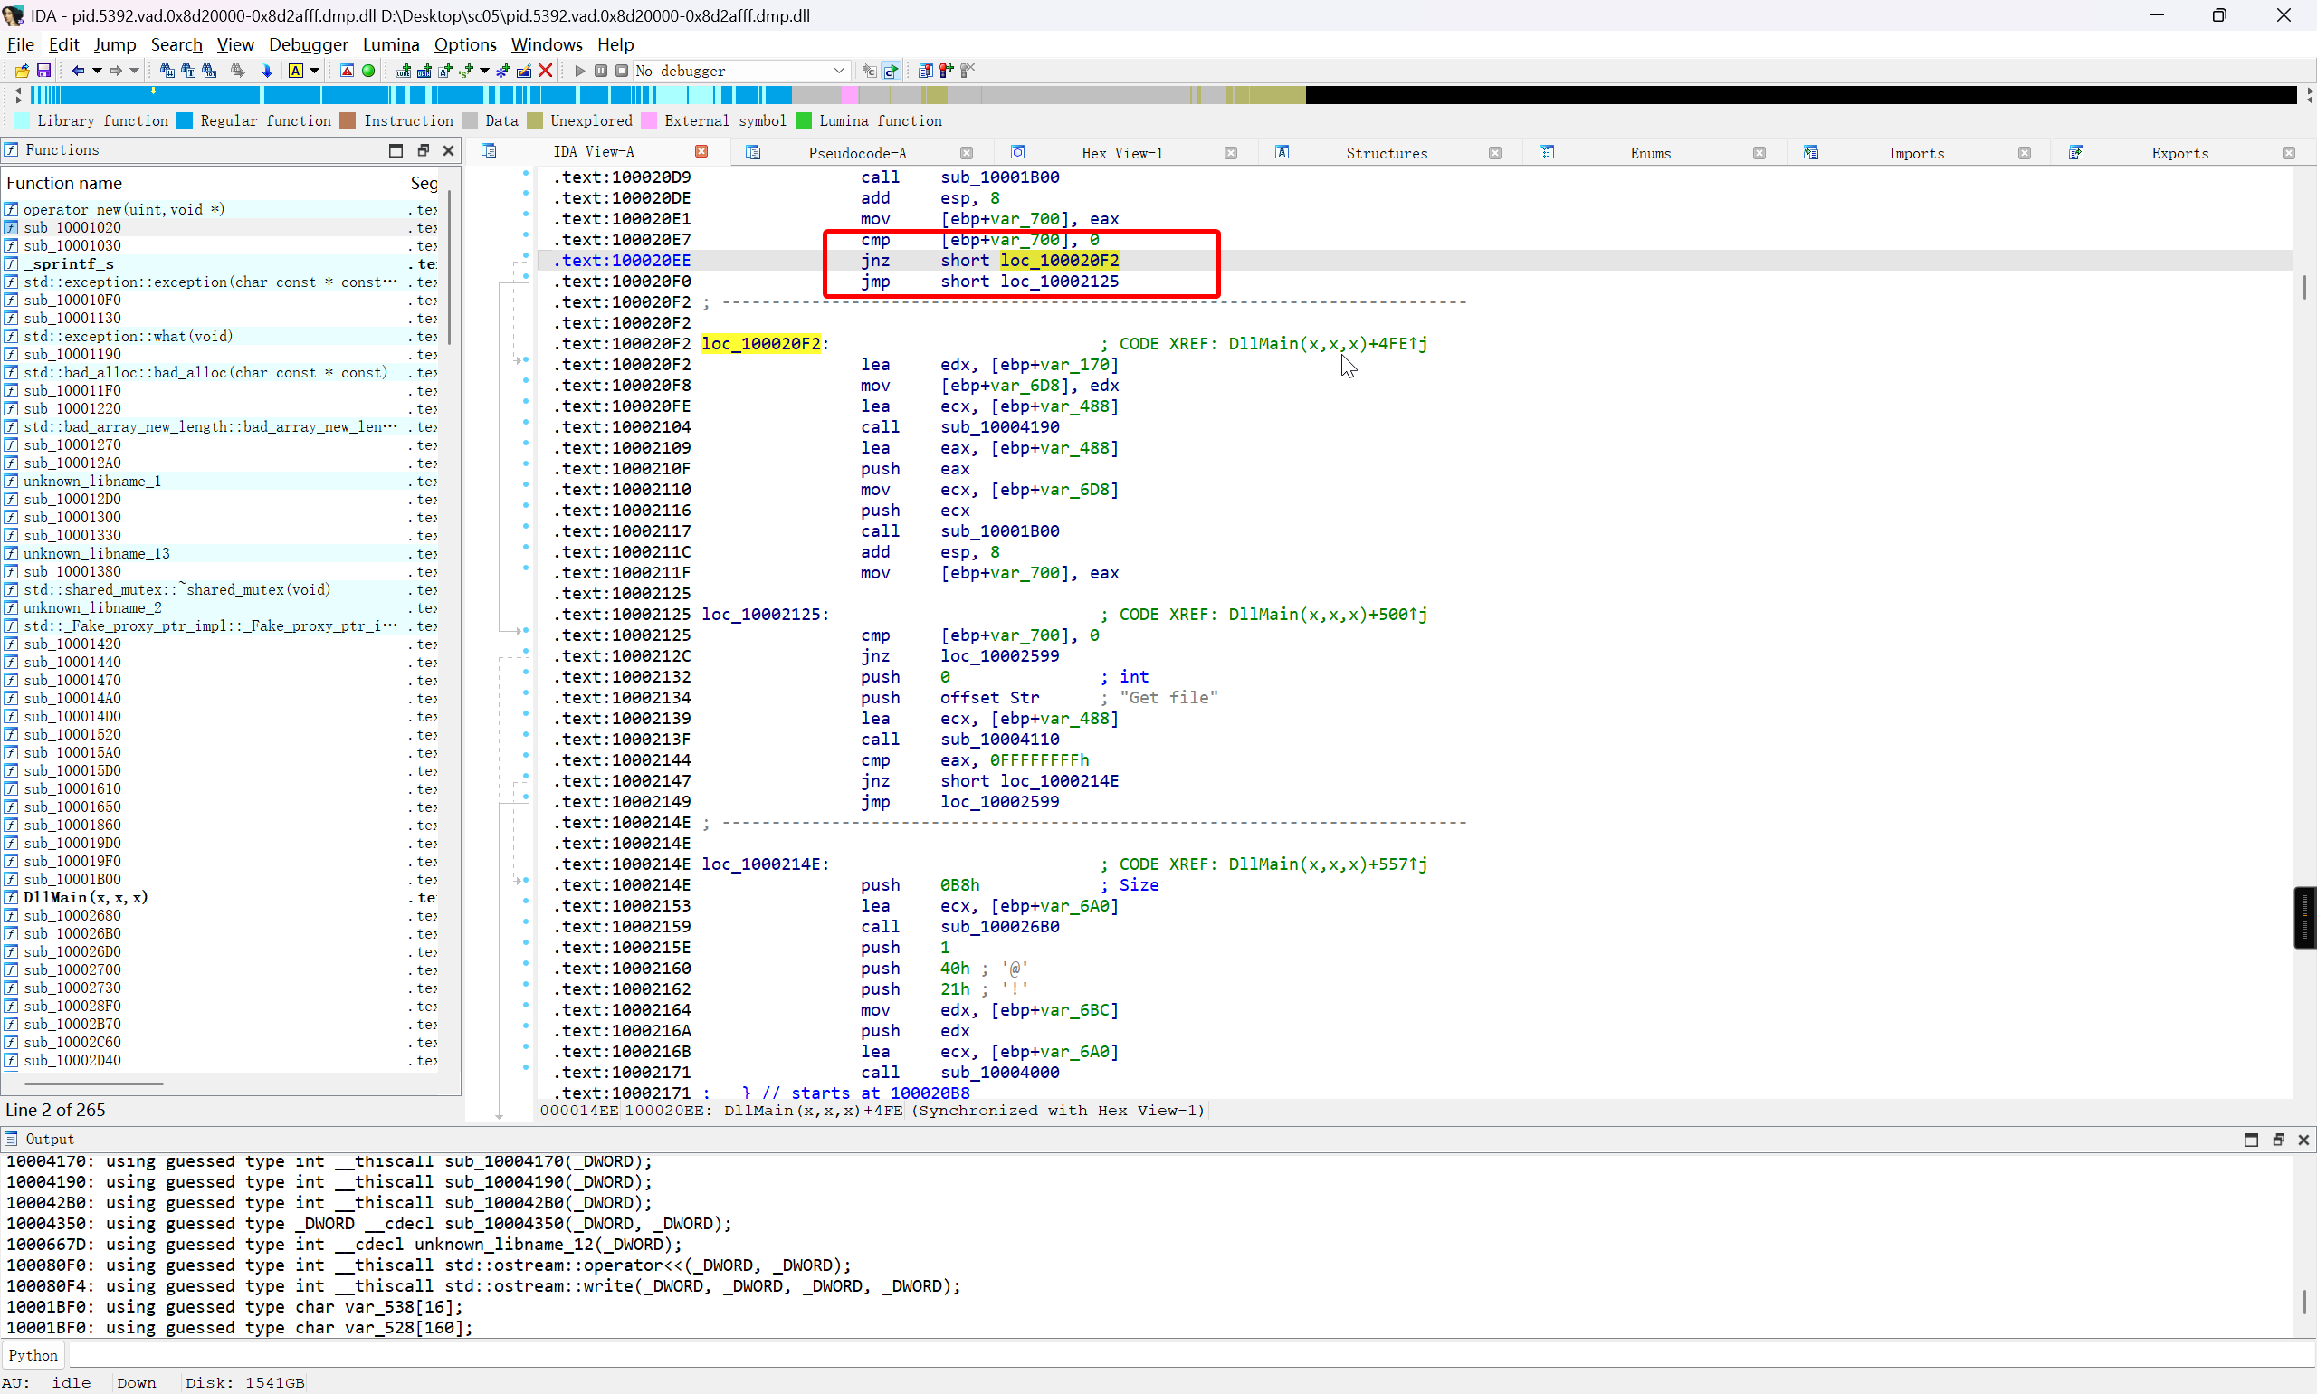Open the File menu
Screen dimensions: 2317x1394
point(21,44)
